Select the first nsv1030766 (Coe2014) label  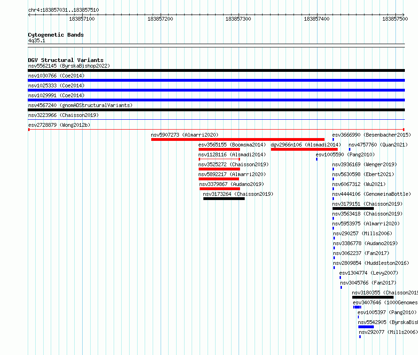click(56, 76)
